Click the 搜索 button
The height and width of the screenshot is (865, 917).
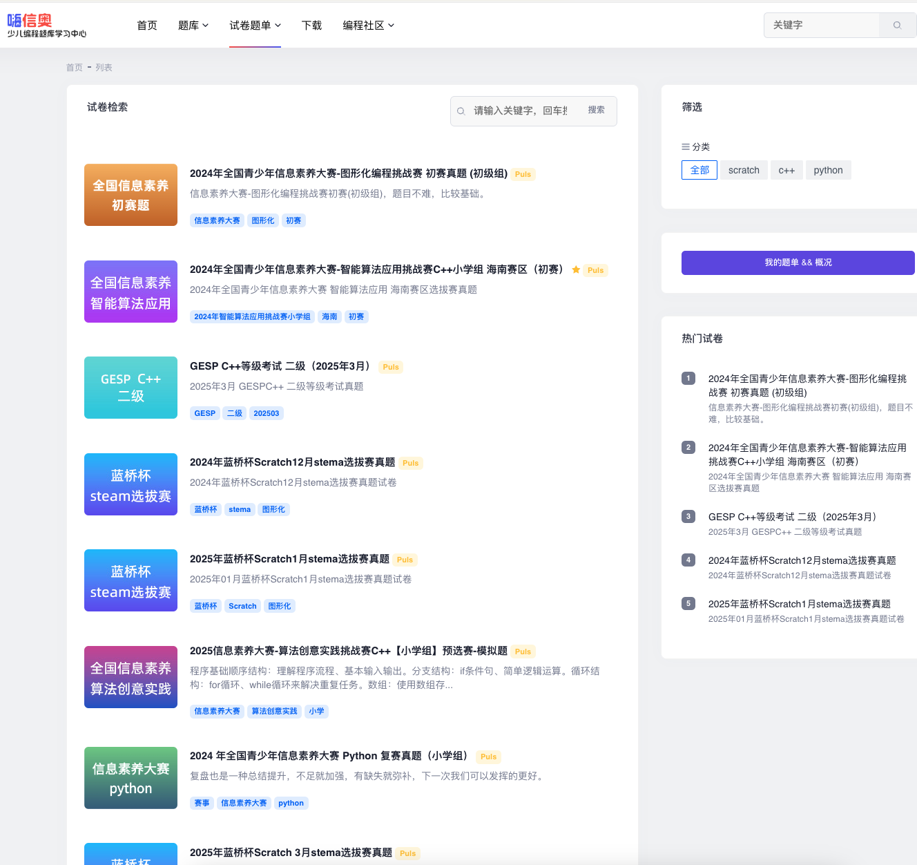click(597, 111)
